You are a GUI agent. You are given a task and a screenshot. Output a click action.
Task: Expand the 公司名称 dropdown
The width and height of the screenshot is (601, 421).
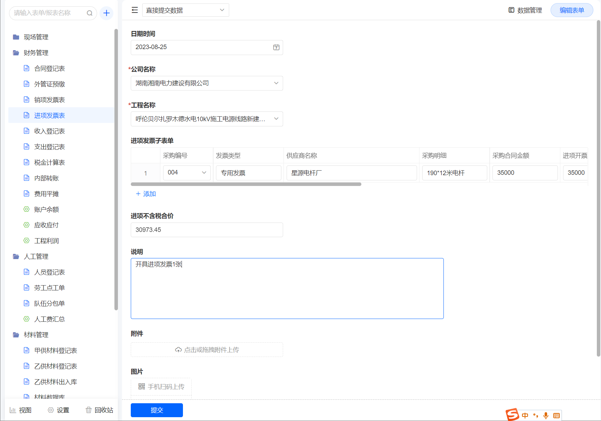[276, 83]
